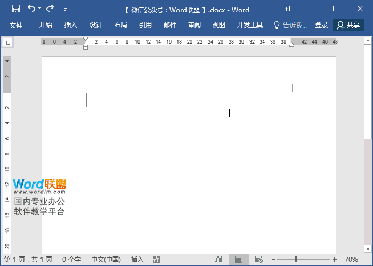The height and width of the screenshot is (266, 373).
Task: Click the 70% zoom level
Action: coord(351,260)
